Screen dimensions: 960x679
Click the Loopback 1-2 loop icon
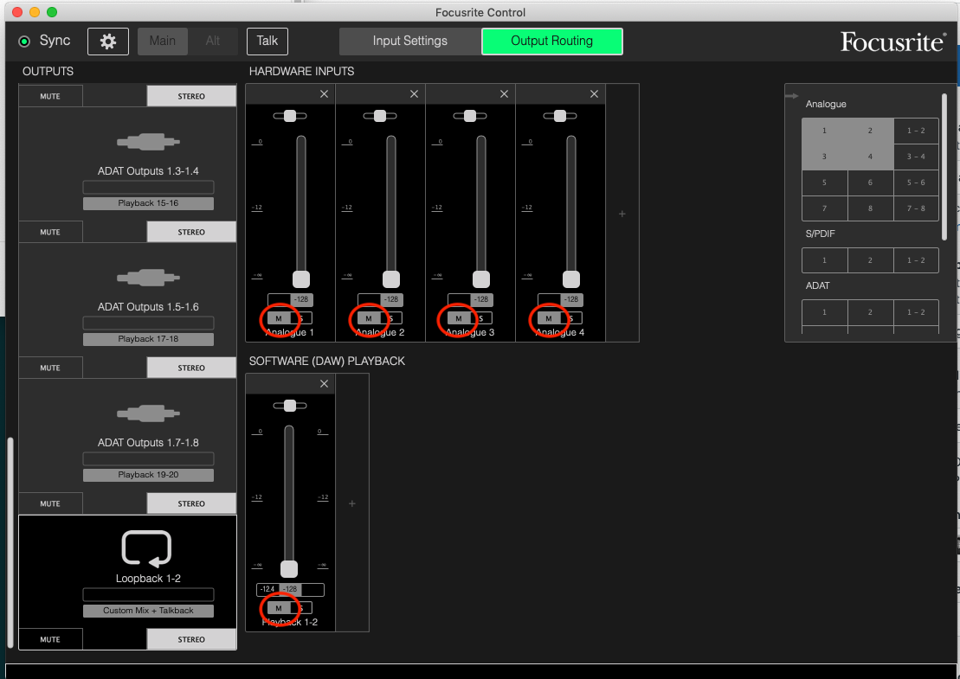tap(147, 548)
